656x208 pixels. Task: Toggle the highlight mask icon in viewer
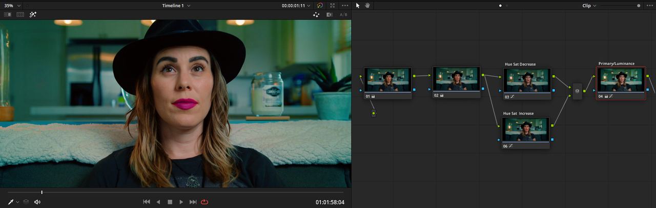click(330, 15)
